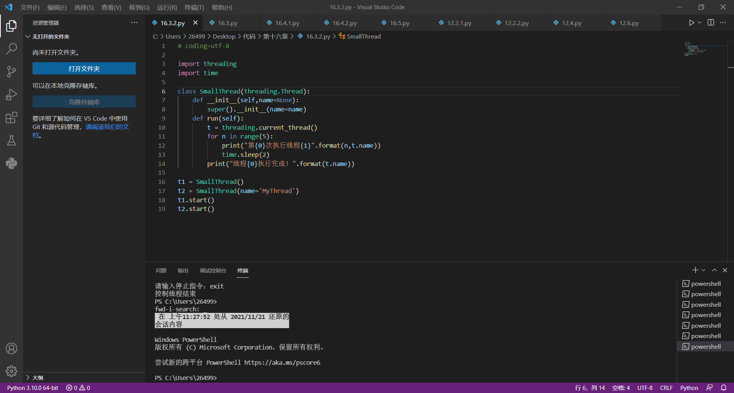Show notifications with the bell icon
Screen dimensions: 734x393
click(724, 388)
